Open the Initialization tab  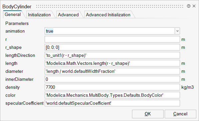(39, 15)
